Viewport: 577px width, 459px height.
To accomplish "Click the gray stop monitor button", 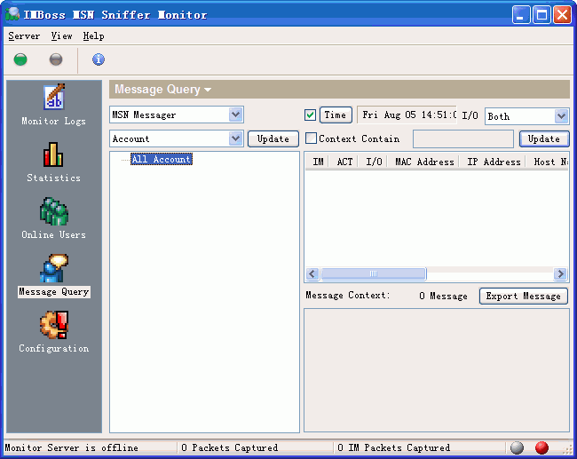I will pyautogui.click(x=56, y=59).
